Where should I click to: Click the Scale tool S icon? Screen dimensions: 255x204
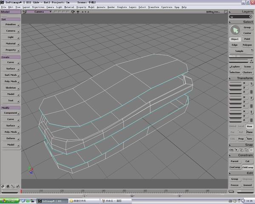(x=252, y=84)
